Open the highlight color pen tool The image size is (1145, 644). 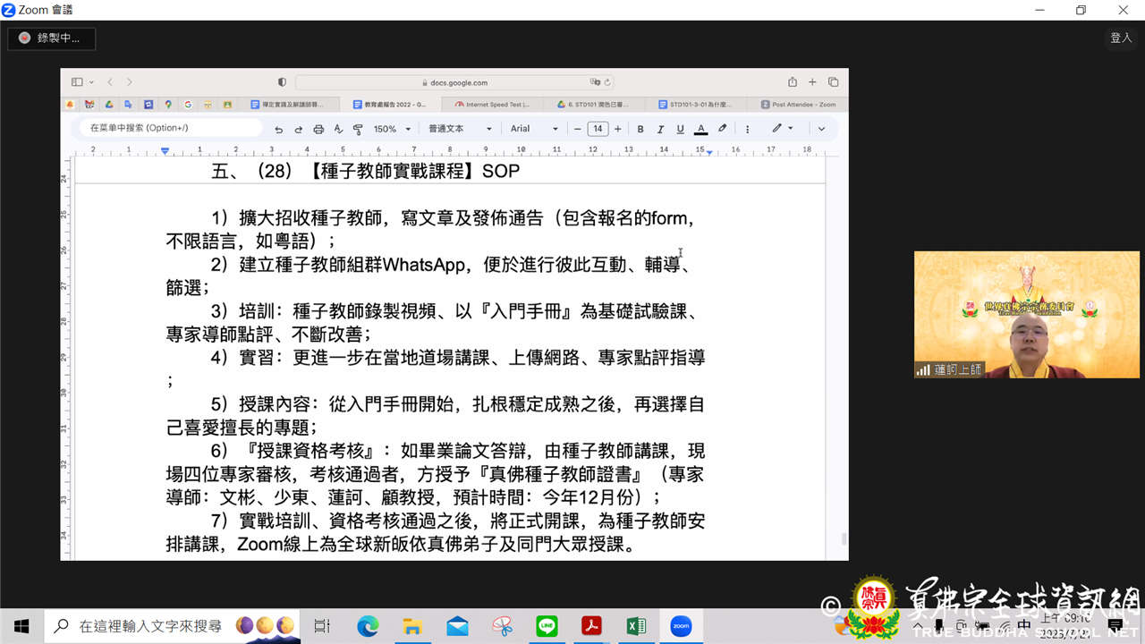722,129
